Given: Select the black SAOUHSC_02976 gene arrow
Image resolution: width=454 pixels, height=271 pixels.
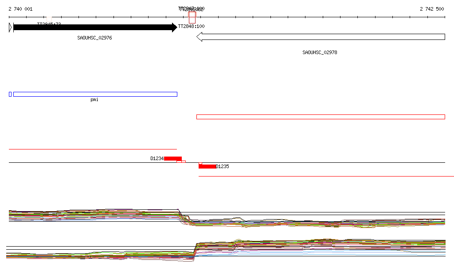Looking at the screenshot, I should pyautogui.click(x=95, y=27).
